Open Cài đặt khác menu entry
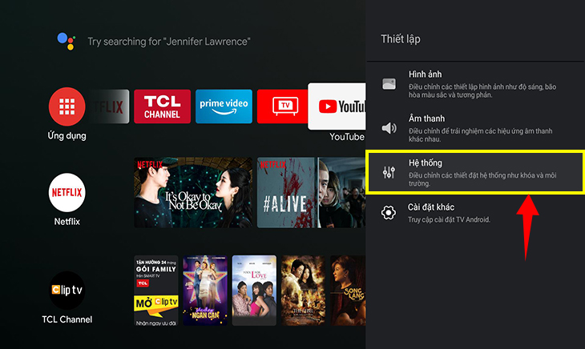585x349 pixels. [473, 212]
